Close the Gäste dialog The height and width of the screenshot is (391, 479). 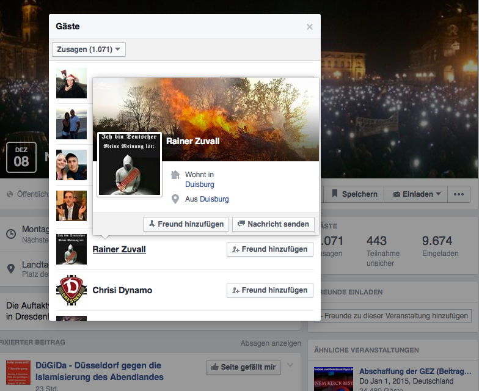(x=310, y=27)
